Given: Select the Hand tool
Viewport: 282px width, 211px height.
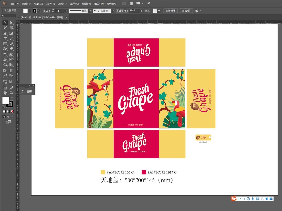Looking at the screenshot, I should click(5, 93).
